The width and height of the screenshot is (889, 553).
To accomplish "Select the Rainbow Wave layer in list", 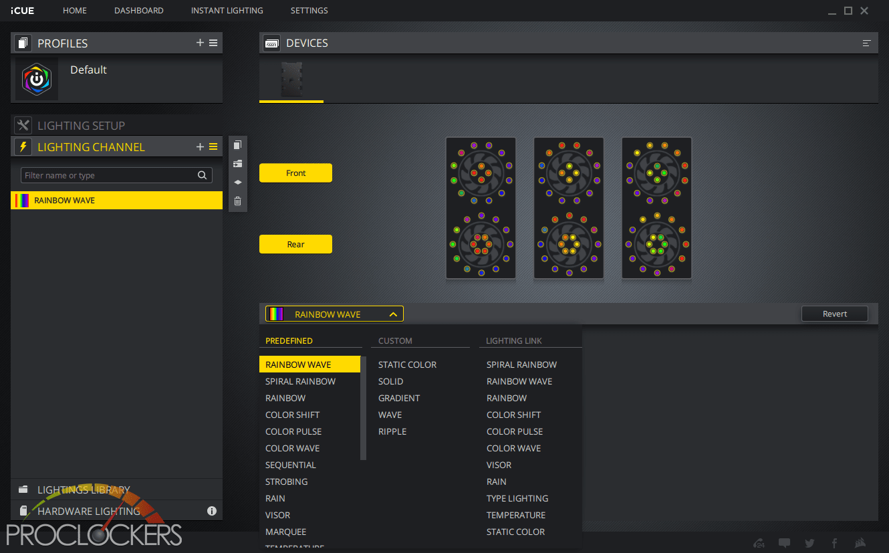I will tap(117, 200).
